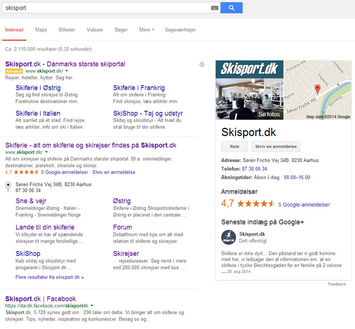The width and height of the screenshot is (355, 329).
Task: Click the Rute button
Action: point(234,146)
